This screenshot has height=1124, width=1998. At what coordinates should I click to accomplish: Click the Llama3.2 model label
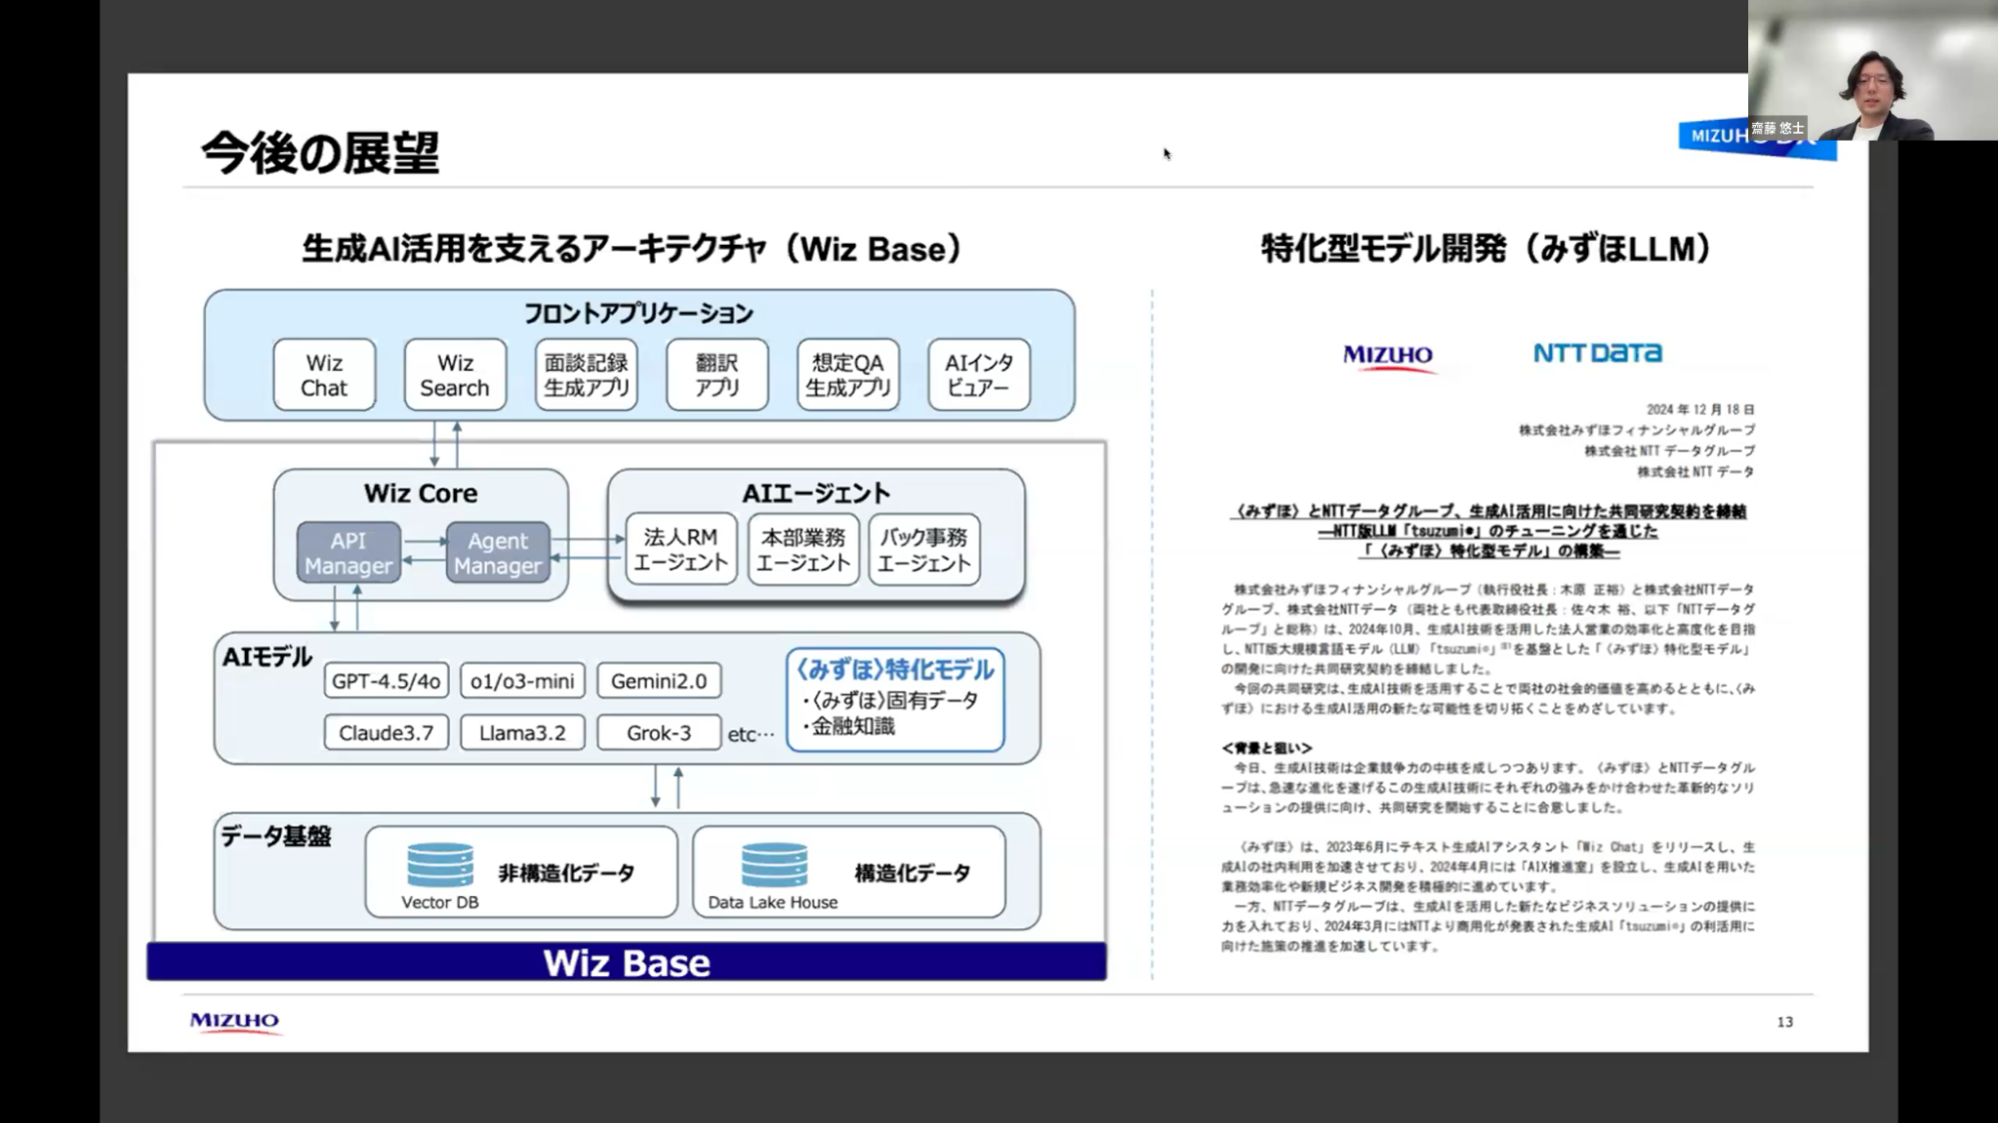click(x=522, y=733)
